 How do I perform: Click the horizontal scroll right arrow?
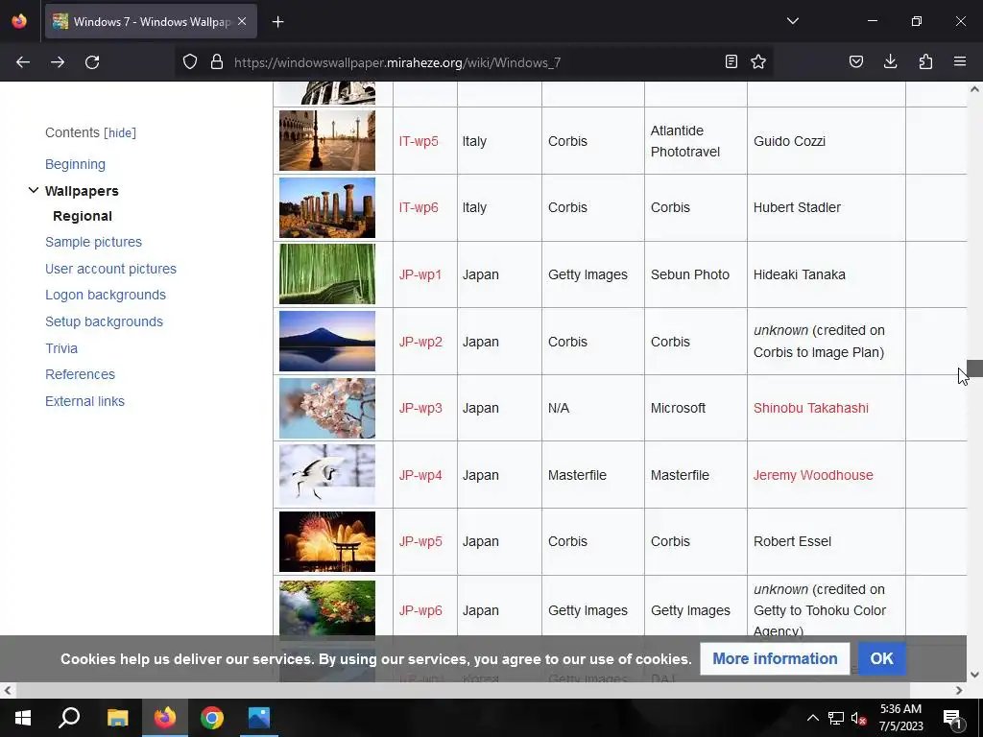point(959,691)
